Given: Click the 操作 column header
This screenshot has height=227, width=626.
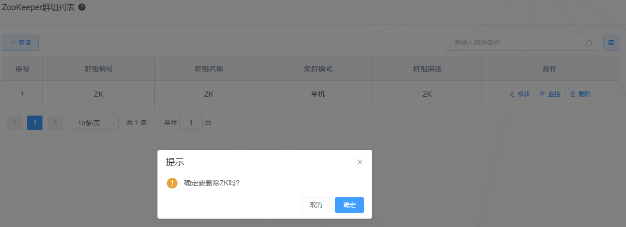Looking at the screenshot, I should click(550, 68).
